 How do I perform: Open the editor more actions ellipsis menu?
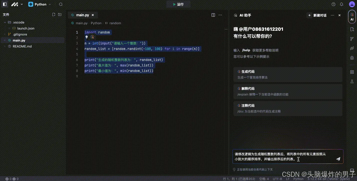(220, 15)
